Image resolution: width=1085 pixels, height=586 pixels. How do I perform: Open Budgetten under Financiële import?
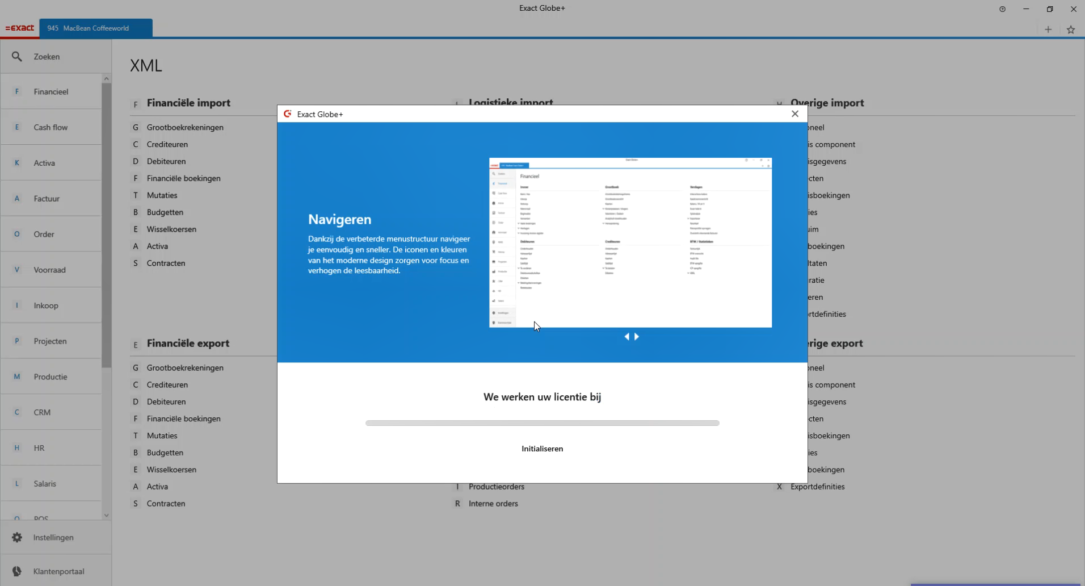(x=165, y=212)
